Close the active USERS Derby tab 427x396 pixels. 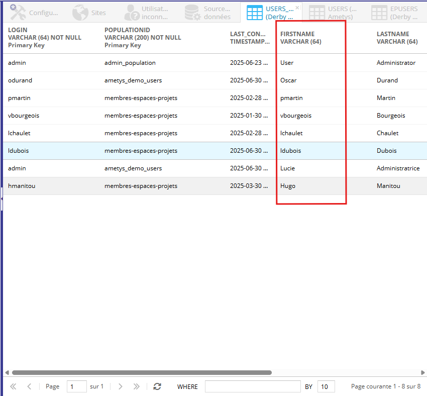(x=297, y=8)
